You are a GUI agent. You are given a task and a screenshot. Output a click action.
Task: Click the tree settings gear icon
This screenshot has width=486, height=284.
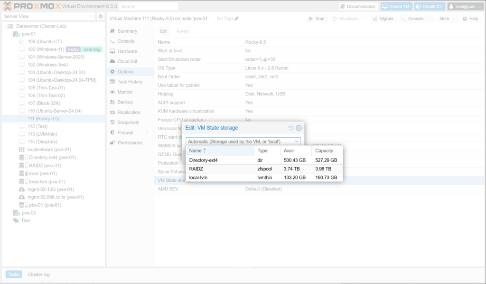point(101,17)
